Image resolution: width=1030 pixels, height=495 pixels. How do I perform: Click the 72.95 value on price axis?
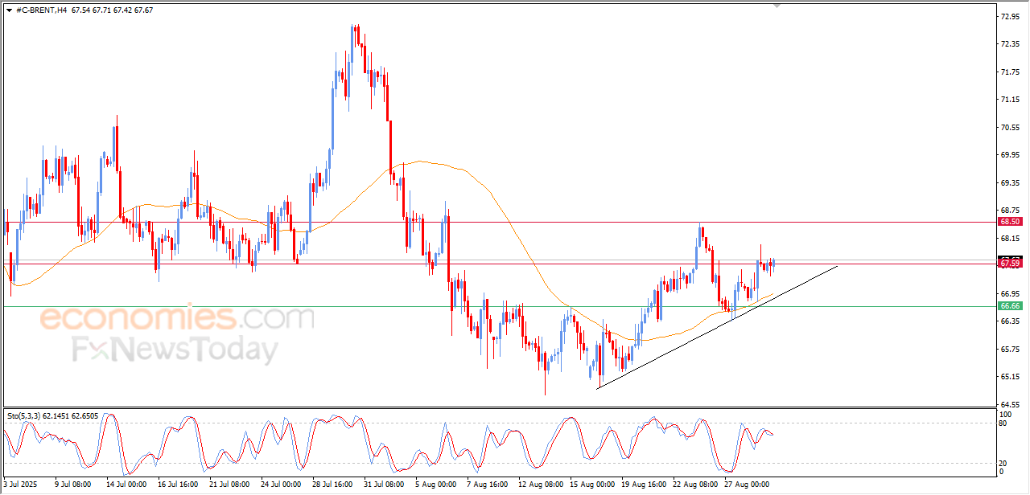tap(1010, 16)
